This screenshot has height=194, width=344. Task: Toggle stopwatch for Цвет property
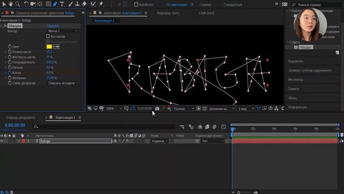coord(10,47)
